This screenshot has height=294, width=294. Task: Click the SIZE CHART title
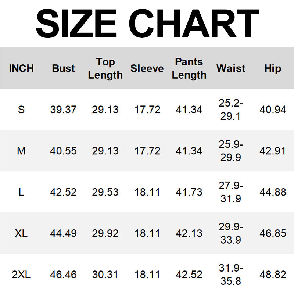(147, 23)
